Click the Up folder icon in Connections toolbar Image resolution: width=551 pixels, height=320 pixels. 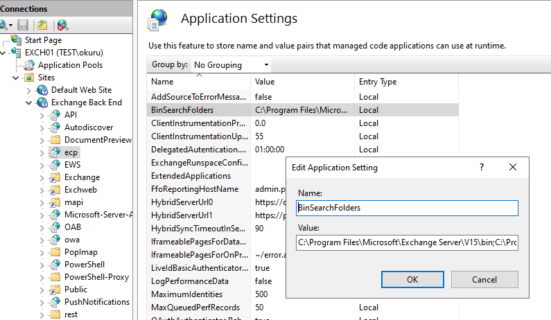click(x=42, y=25)
